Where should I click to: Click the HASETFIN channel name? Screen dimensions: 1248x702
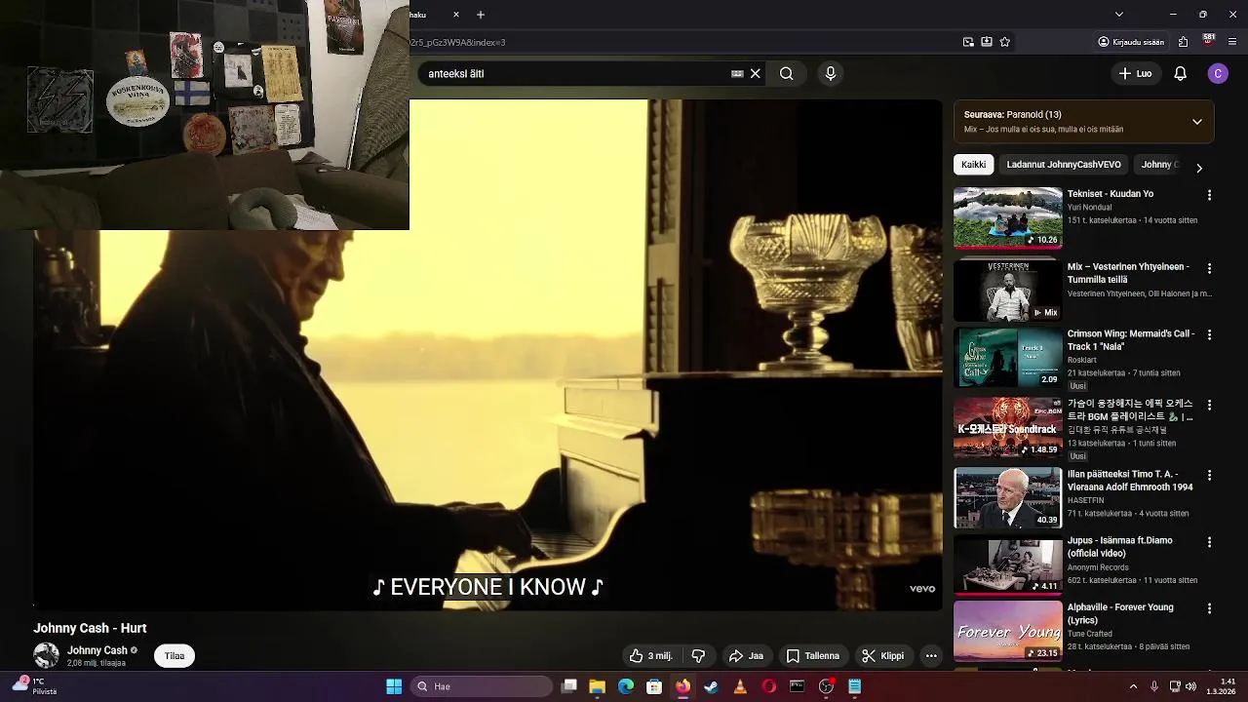point(1086,500)
